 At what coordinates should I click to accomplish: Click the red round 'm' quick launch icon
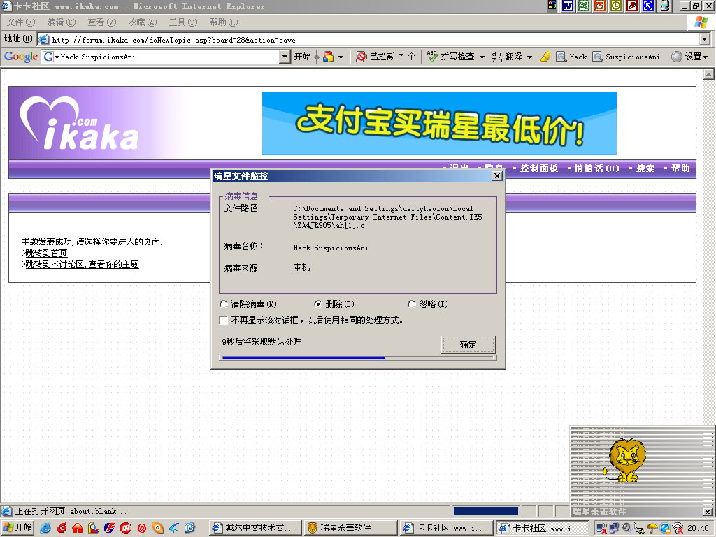click(126, 529)
